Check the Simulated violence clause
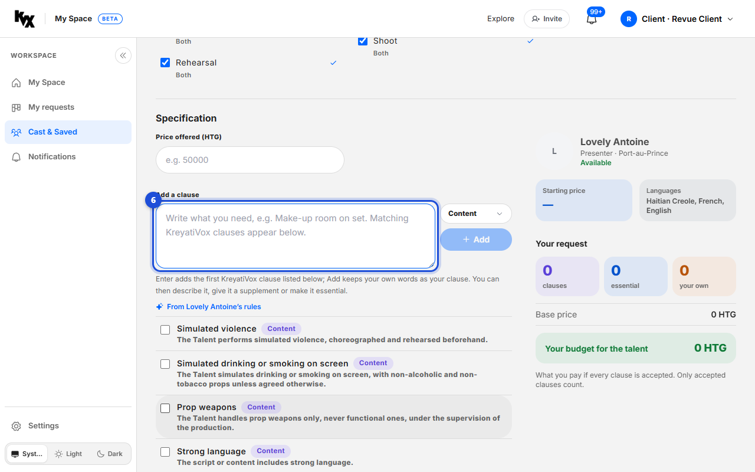Viewport: 755px width, 472px height. [165, 330]
